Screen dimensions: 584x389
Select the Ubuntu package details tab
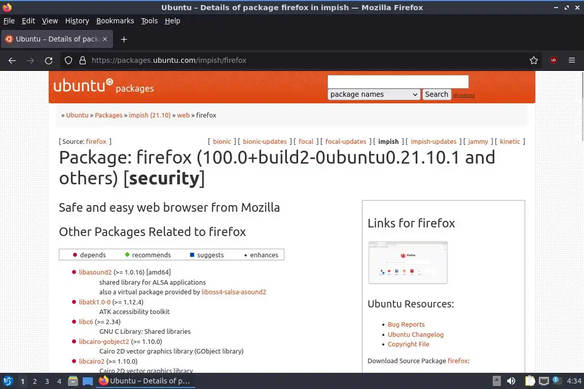point(57,39)
